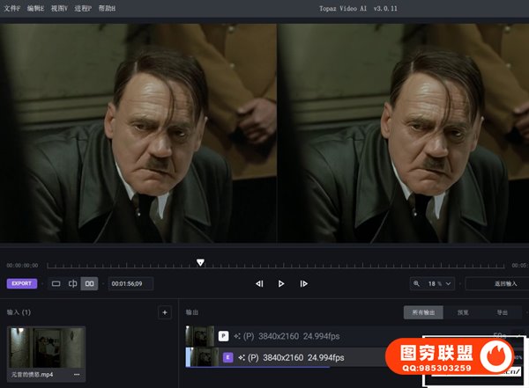Image resolution: width=529 pixels, height=388 pixels.
Task: Open the 视图 (View) menu
Action: pyautogui.click(x=59, y=8)
